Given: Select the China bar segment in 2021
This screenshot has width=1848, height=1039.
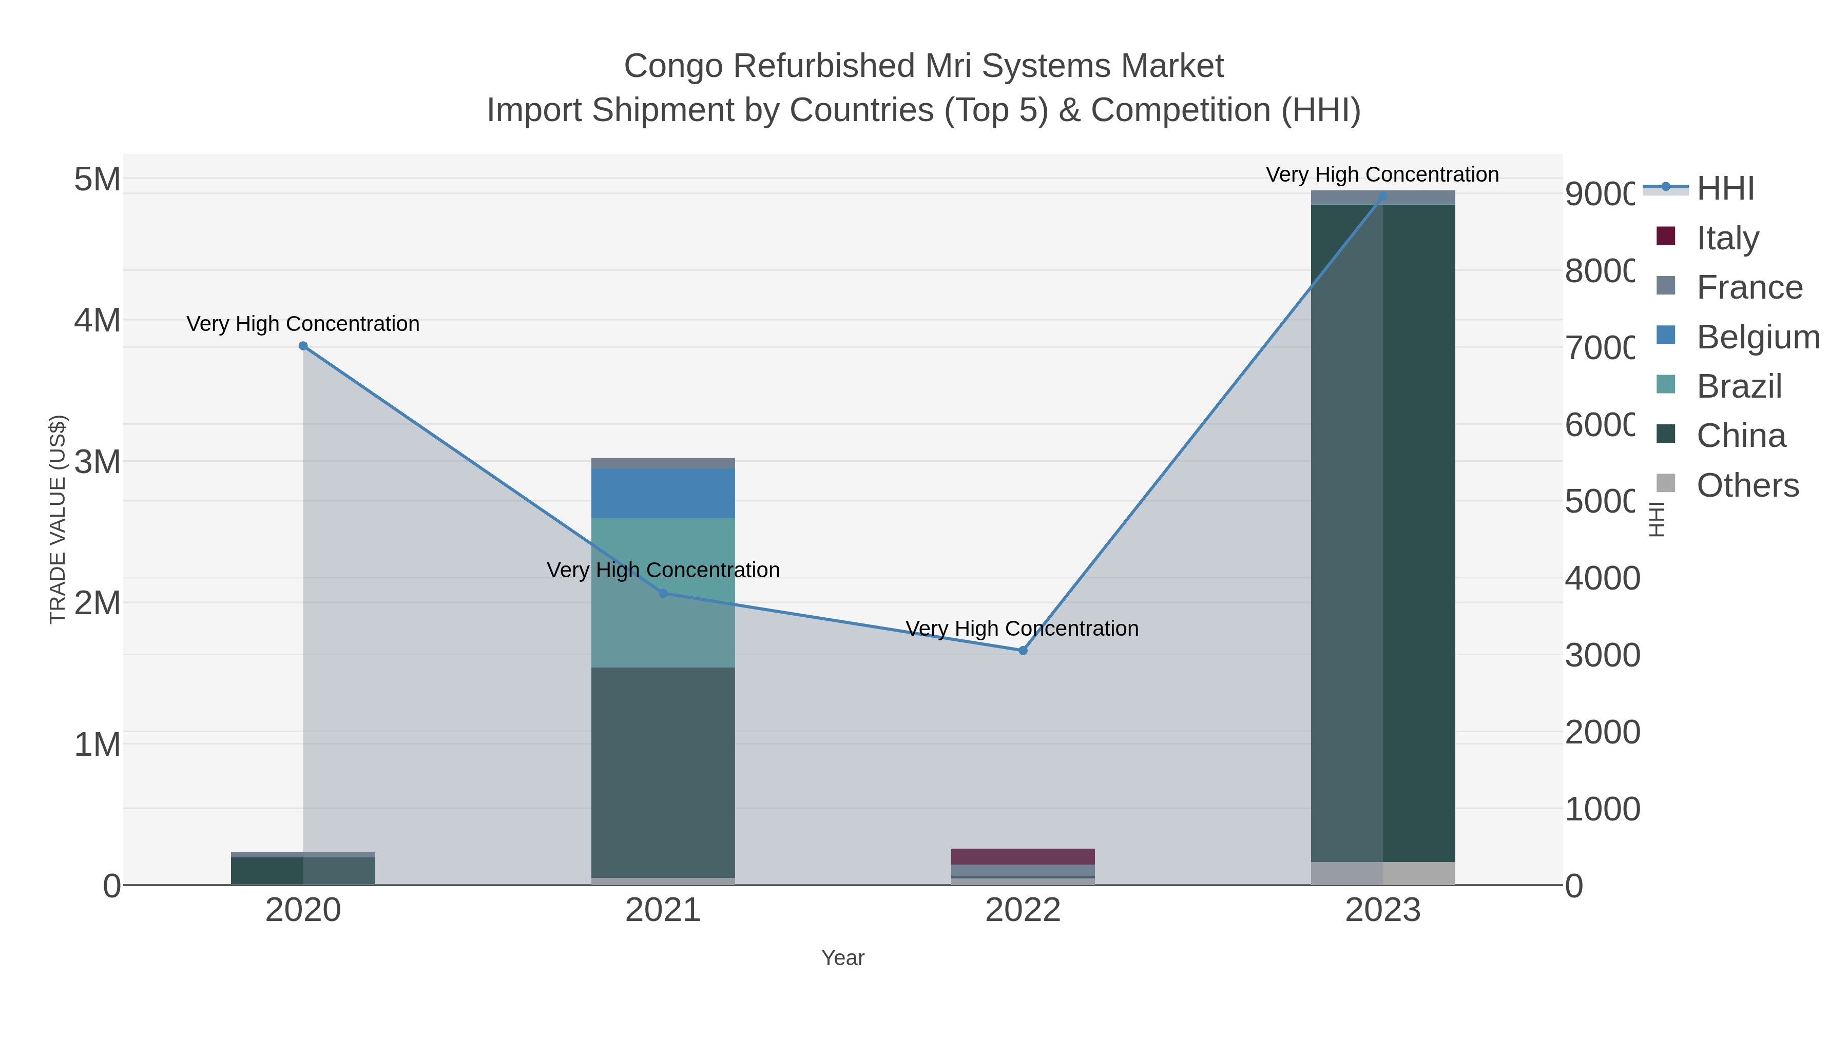Looking at the screenshot, I should 663,772.
